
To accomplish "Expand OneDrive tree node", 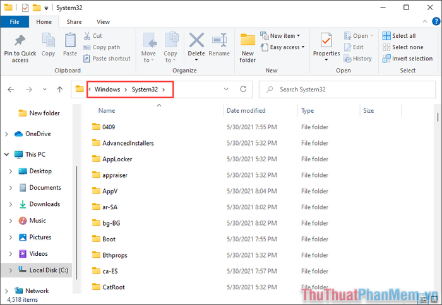I will pos(6,134).
